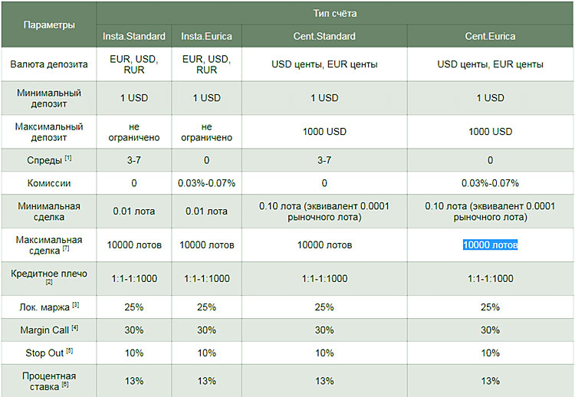Select the Insta.Eurica column header
The image size is (575, 397).
206,36
